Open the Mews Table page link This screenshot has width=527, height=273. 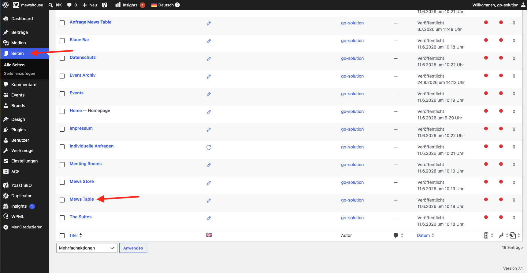(x=82, y=199)
